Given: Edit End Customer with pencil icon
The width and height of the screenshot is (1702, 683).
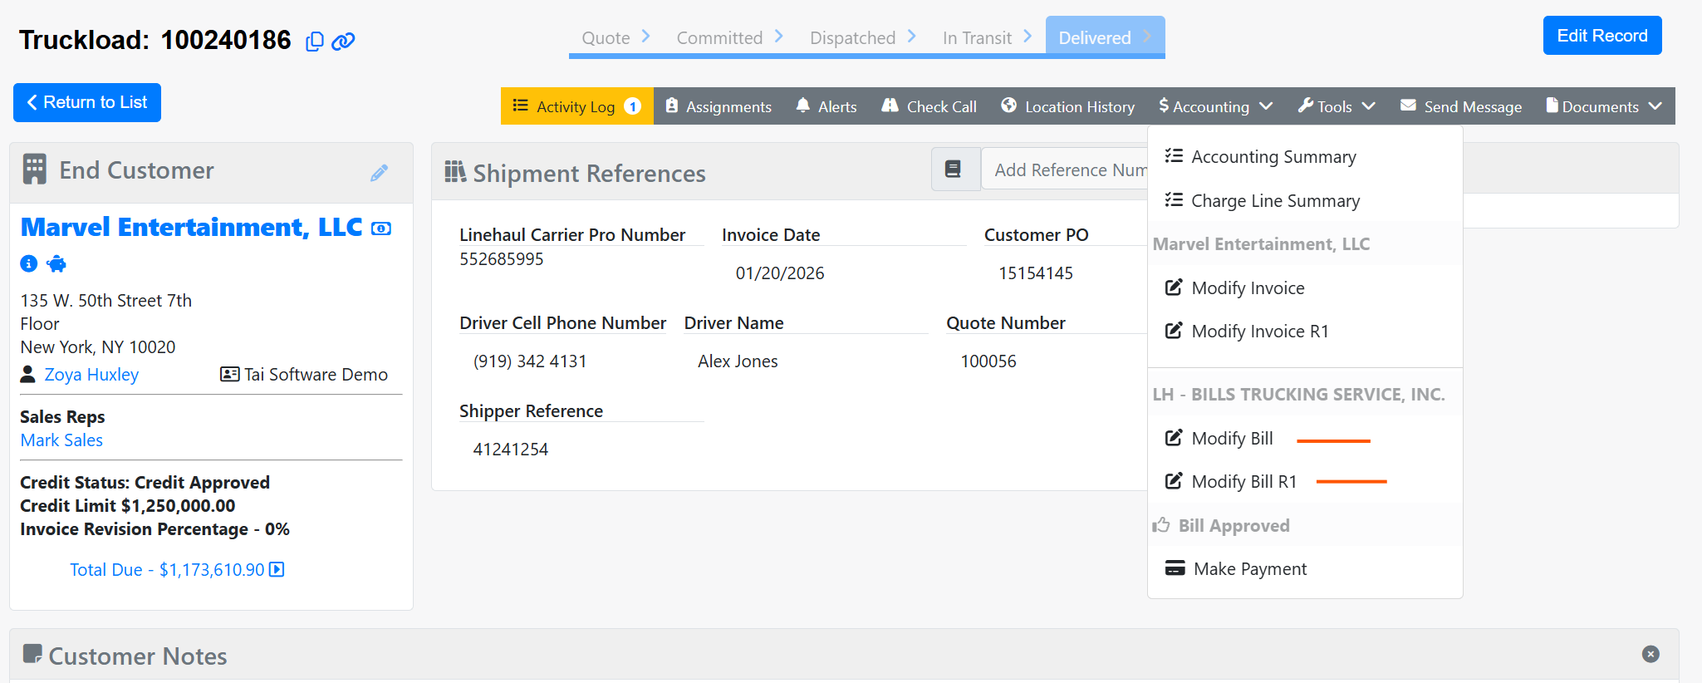Looking at the screenshot, I should (x=379, y=173).
